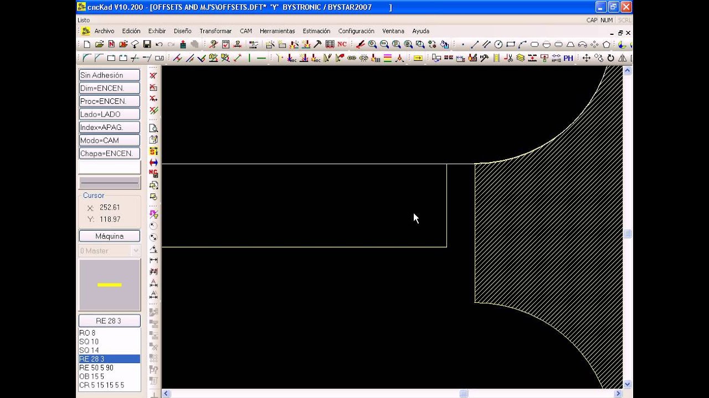
Task: Open the Edición menu
Action: point(131,31)
